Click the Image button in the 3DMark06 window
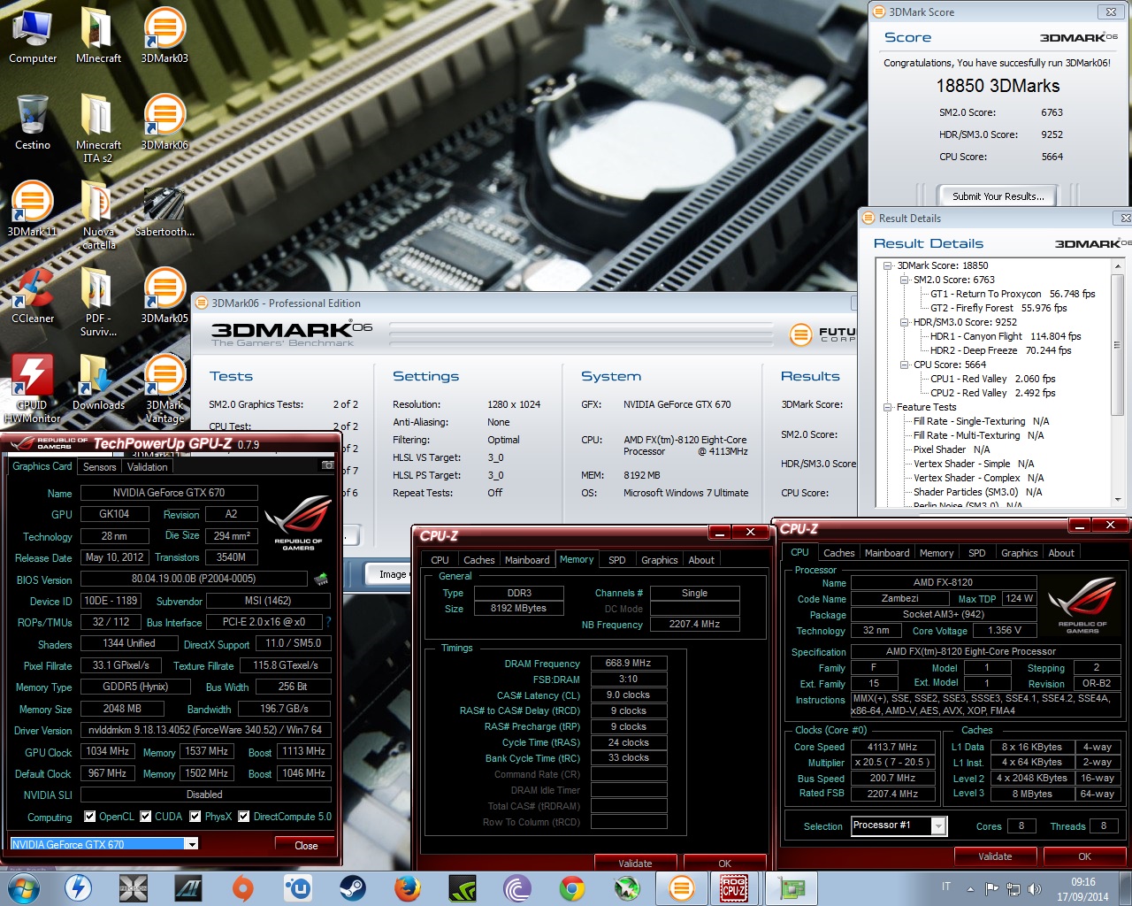Viewport: 1132px width, 906px height. tap(389, 574)
